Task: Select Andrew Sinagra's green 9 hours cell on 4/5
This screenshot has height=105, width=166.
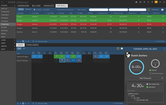Action: (x=56, y=56)
